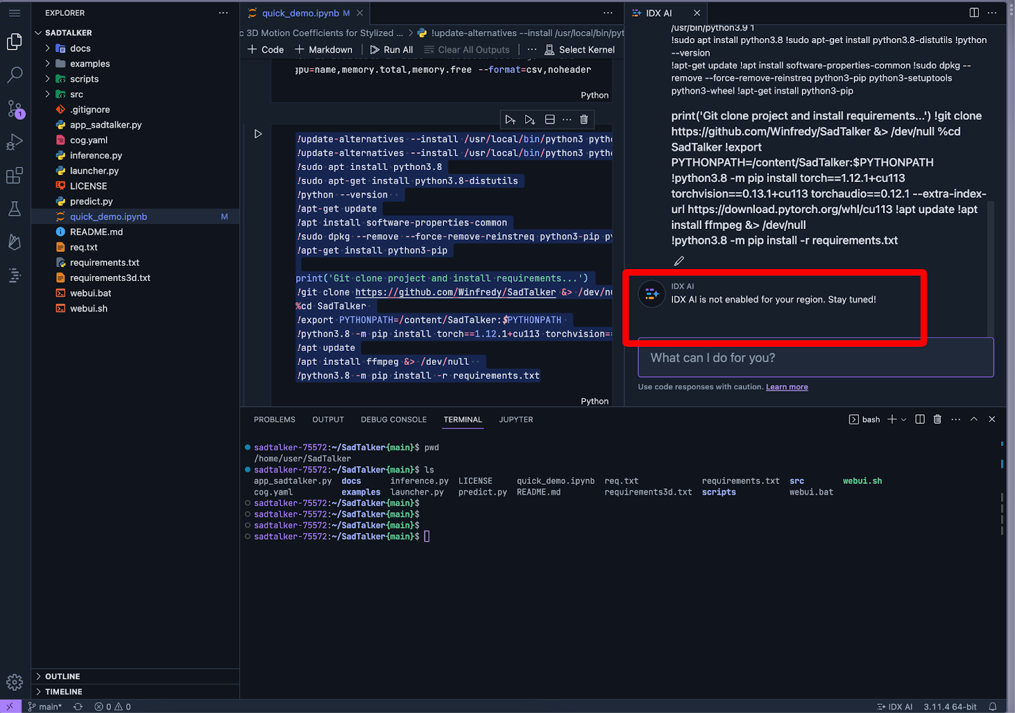1015x713 pixels.
Task: Split the terminal panel
Action: click(920, 419)
